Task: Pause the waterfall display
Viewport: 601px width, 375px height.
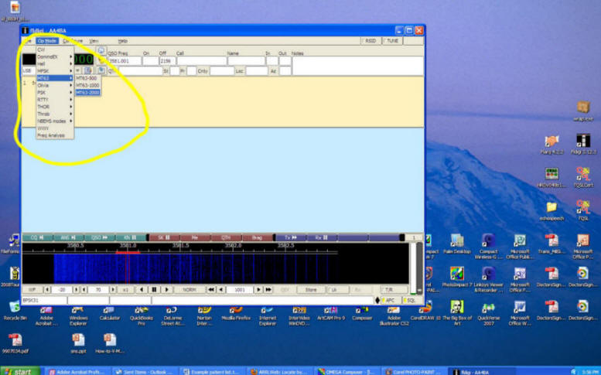Action: coord(154,290)
